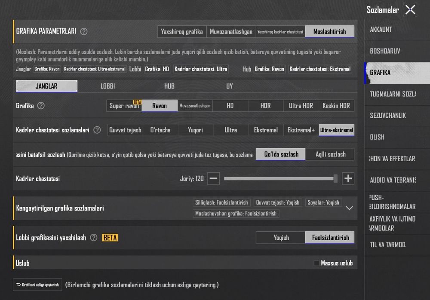Choose Muvozanatlashgan graphics quality
The height and width of the screenshot is (300, 430).
pos(195,106)
